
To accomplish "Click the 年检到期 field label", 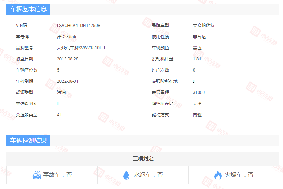I will [x=25, y=81].
